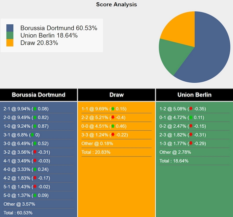233x217 pixels.
Task: Click the red down arrow next to 1-3 @ 1.77%
Action: click(191, 143)
